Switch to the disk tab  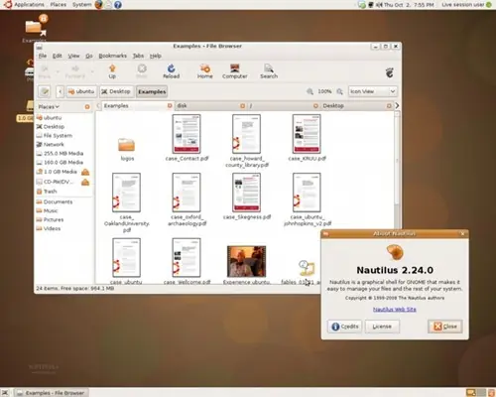(210, 106)
